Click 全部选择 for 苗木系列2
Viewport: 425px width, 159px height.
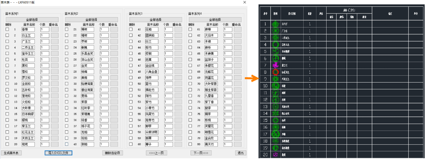click(x=91, y=20)
